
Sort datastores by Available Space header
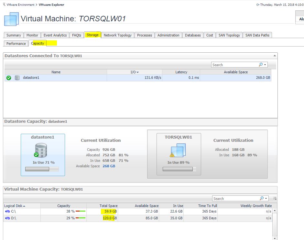click(x=235, y=72)
